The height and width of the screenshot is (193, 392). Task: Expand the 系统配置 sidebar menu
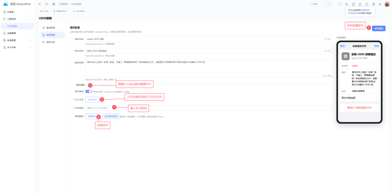click(x=17, y=40)
